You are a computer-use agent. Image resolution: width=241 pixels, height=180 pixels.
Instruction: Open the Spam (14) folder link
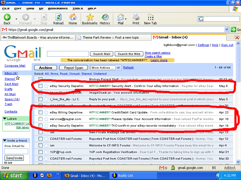click(12, 99)
